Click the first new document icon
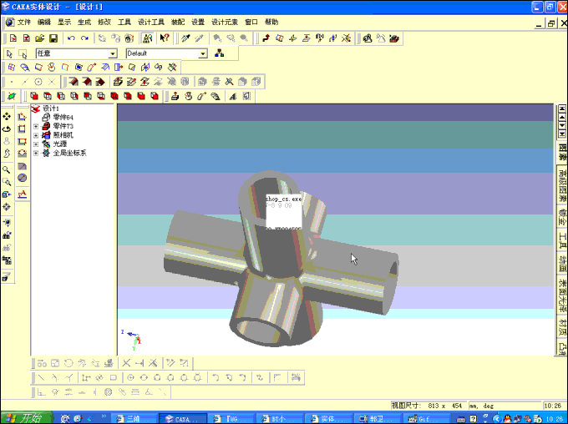568x424 pixels. pyautogui.click(x=13, y=38)
